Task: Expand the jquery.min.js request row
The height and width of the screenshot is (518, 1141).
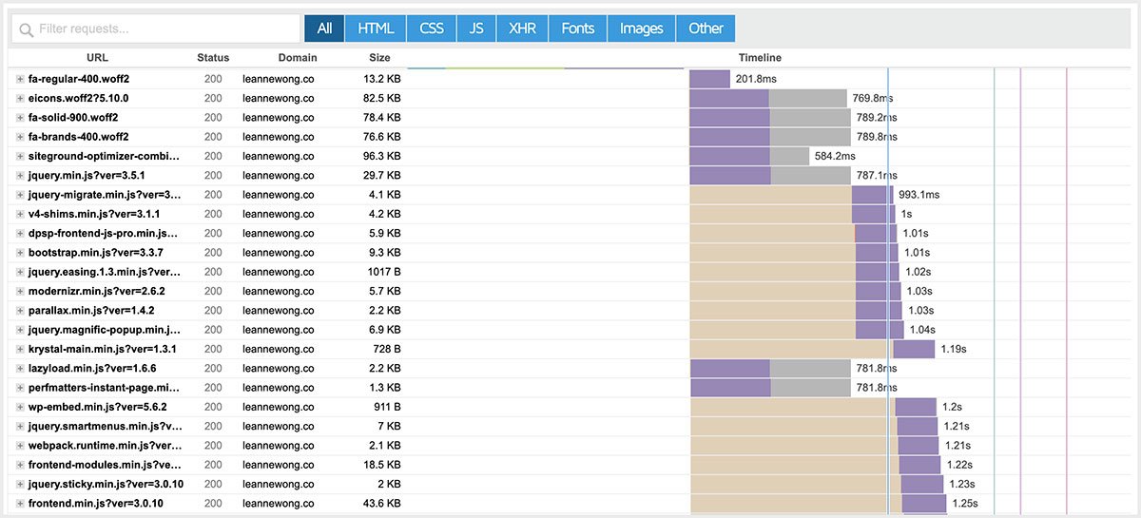Action: coord(20,175)
